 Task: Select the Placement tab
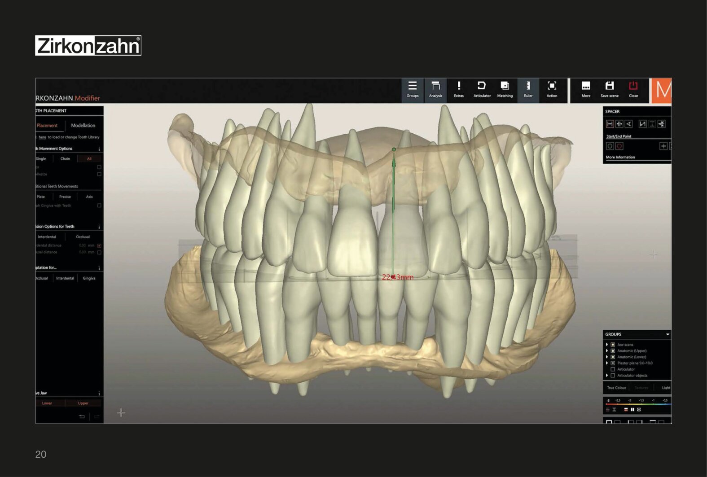click(47, 126)
